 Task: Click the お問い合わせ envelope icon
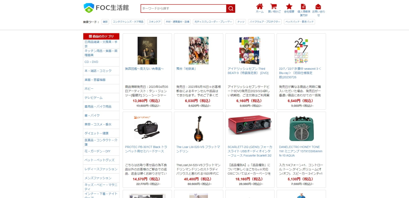point(318,7)
